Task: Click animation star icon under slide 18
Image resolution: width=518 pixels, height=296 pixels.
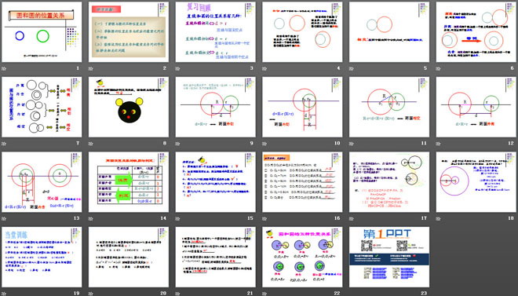Action: tap(438, 219)
